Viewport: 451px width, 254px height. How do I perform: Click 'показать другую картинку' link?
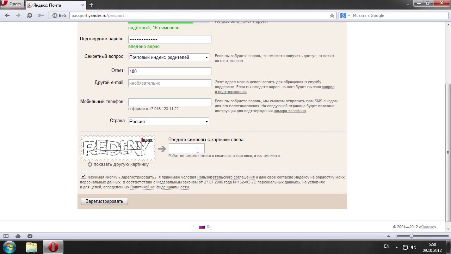[121, 164]
